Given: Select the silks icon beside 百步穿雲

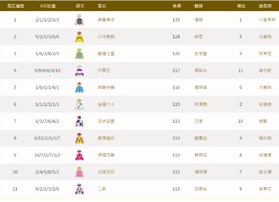Looking at the screenshot, I should tap(79, 121).
